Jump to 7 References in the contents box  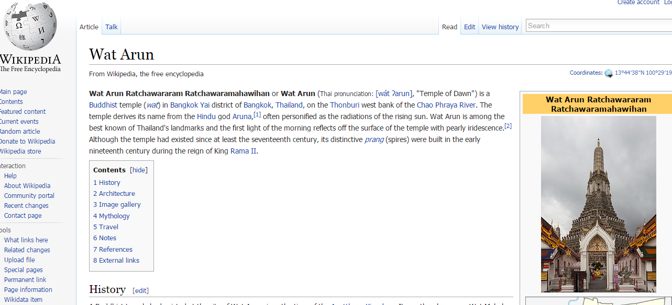[x=113, y=250]
